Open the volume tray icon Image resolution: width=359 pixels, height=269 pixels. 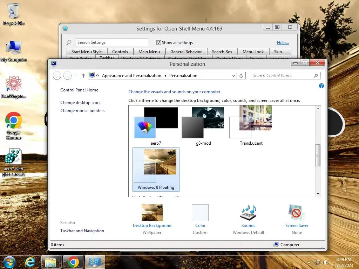326,262
